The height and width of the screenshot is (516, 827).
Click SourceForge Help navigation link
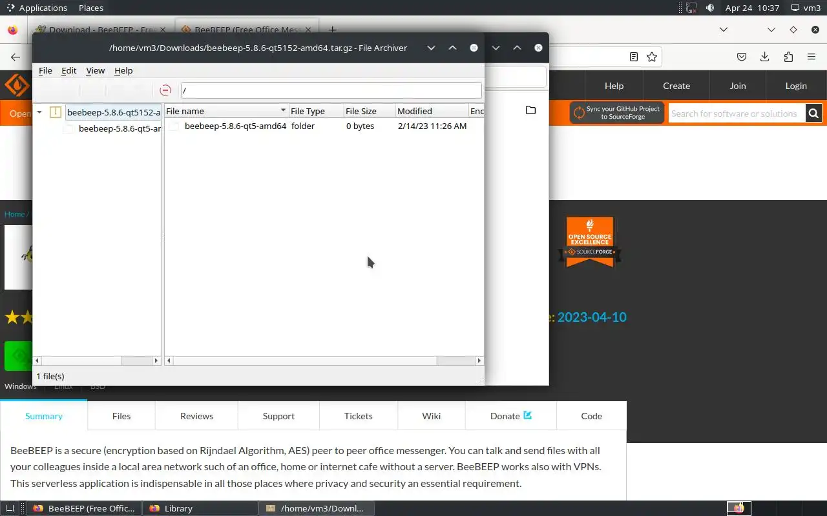coord(614,86)
